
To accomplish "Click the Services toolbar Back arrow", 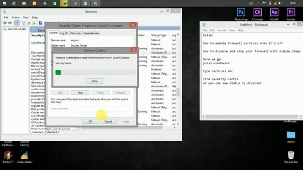I will pos(5,23).
